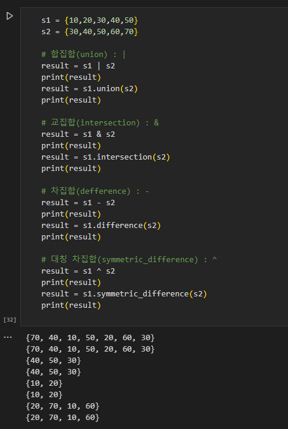Viewport: 288px width, 429px height.
Task: Open the cell output ellipsis menu
Action: coord(8,337)
